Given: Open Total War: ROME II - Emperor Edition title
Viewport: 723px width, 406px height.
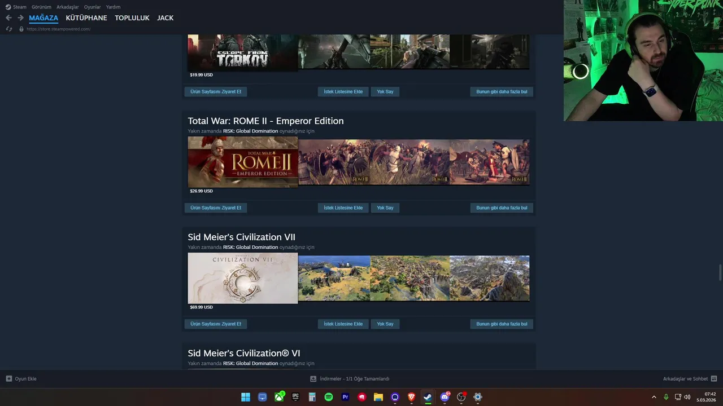Looking at the screenshot, I should [x=265, y=121].
